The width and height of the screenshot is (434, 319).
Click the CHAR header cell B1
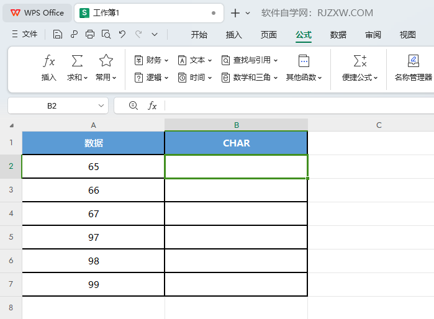click(236, 143)
